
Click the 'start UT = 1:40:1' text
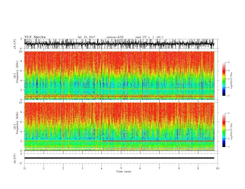pos(149,37)
